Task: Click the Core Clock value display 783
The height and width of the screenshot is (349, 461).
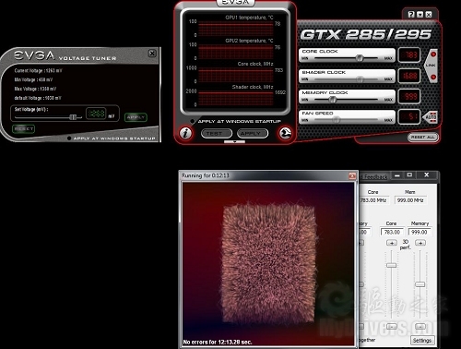Action: 409,55
